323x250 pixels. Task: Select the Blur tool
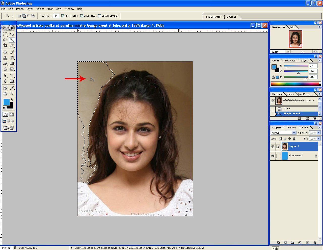[5, 69]
